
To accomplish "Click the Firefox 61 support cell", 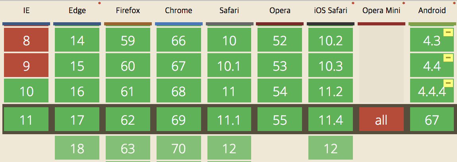I will 128,90.
